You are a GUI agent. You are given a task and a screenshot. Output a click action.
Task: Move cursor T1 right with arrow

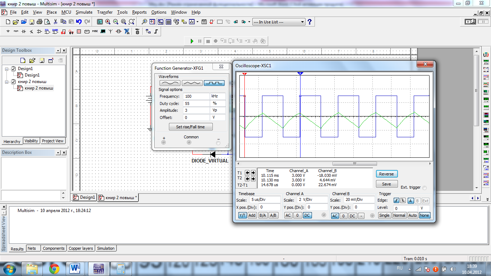tap(253, 173)
